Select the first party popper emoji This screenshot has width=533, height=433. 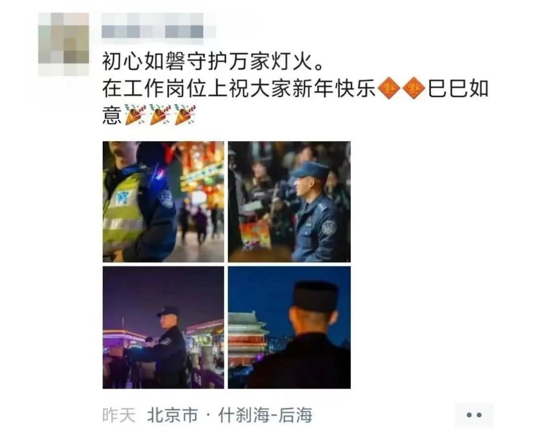pos(135,115)
